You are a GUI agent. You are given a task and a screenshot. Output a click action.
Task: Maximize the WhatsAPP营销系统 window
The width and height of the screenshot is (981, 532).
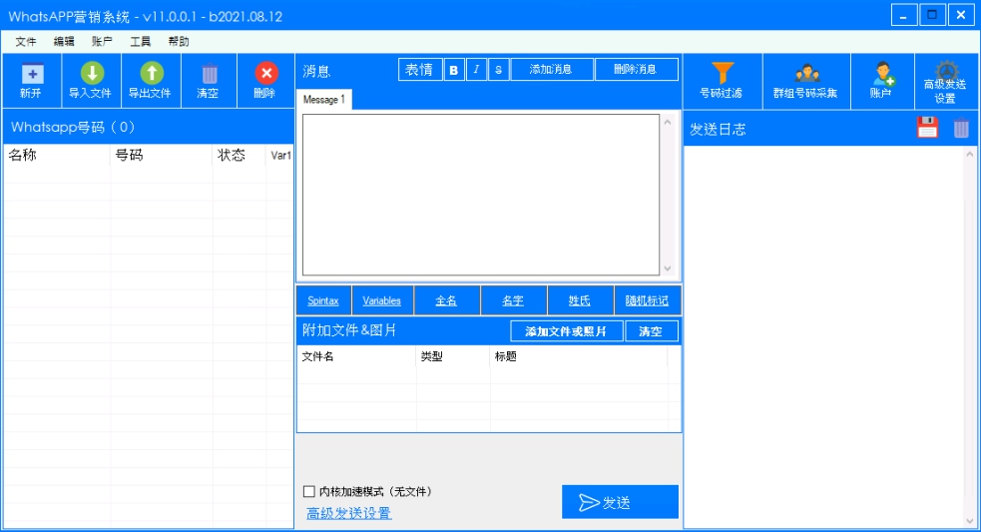click(932, 15)
